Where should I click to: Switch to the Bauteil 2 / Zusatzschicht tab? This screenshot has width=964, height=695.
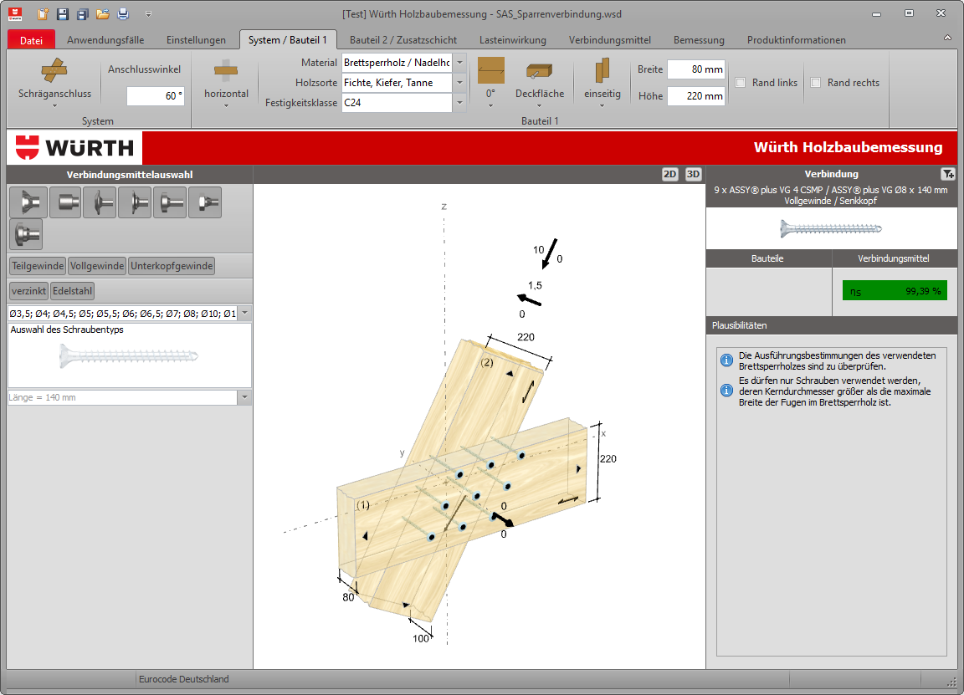pyautogui.click(x=403, y=40)
